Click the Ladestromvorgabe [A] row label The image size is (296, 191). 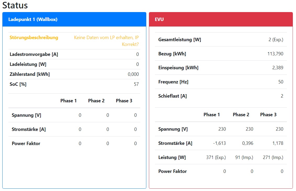(34, 54)
